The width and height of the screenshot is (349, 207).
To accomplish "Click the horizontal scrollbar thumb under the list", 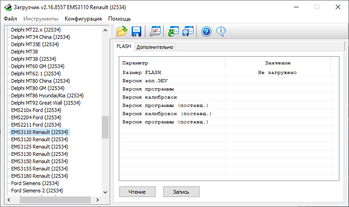I will 55,200.
